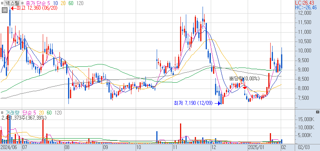Click the 넥스틸 stock name button
The width and height of the screenshot is (320, 151).
coord(12,3)
